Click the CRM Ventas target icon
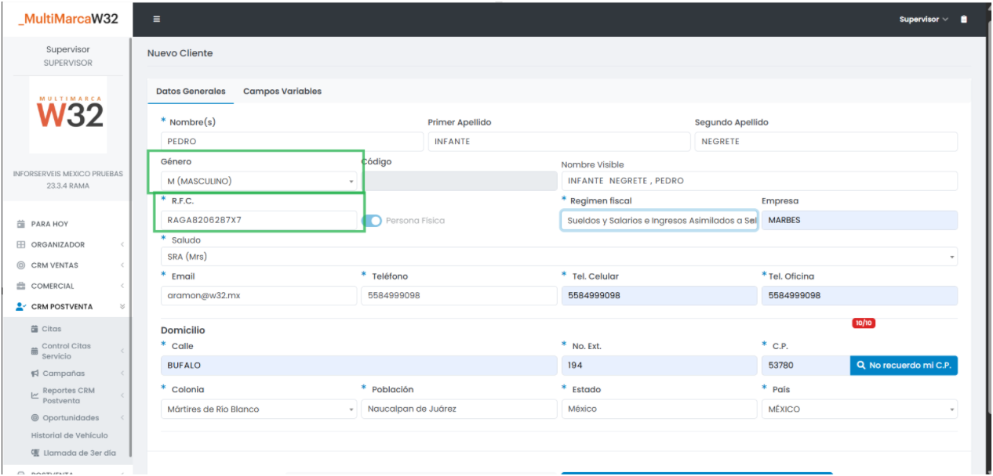The image size is (993, 476). pos(21,265)
